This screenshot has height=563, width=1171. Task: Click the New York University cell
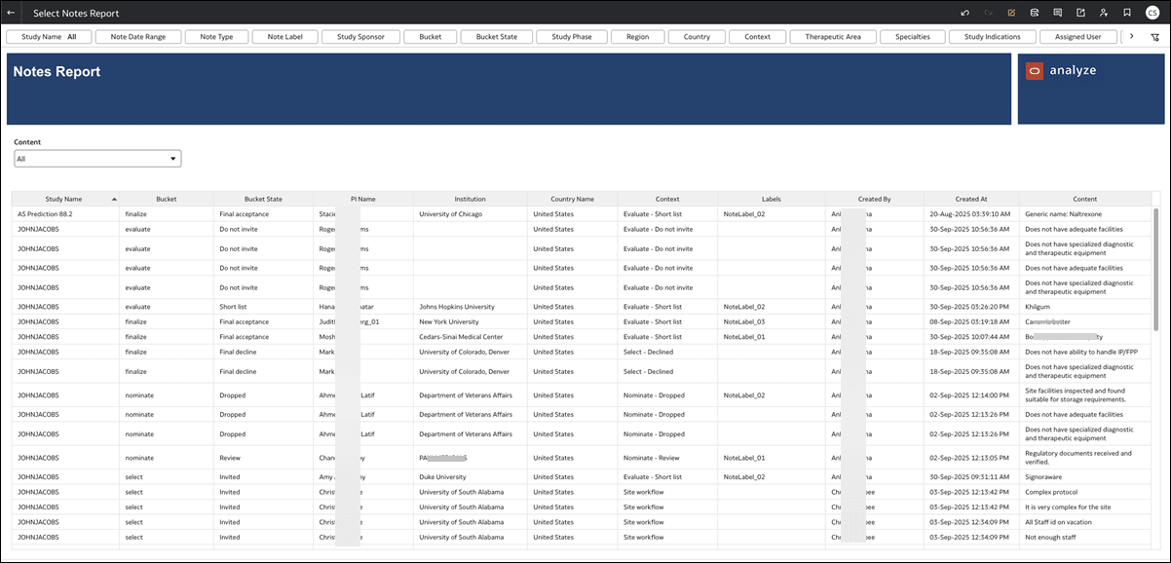tap(470, 321)
